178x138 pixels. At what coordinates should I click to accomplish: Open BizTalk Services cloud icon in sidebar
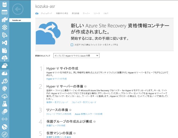[4, 58]
